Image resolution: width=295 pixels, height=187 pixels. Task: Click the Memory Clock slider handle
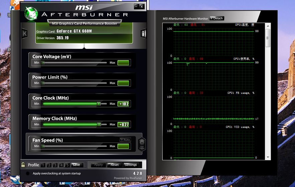pyautogui.click(x=99, y=124)
